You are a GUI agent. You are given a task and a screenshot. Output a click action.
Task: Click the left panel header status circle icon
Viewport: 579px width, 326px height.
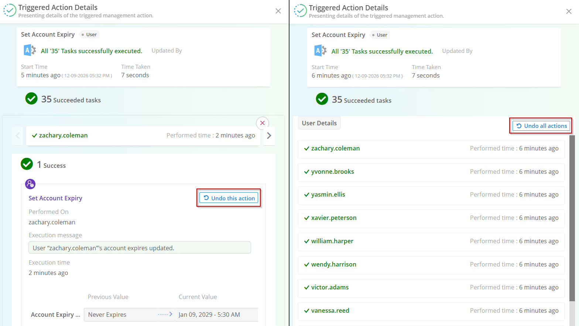(x=10, y=10)
